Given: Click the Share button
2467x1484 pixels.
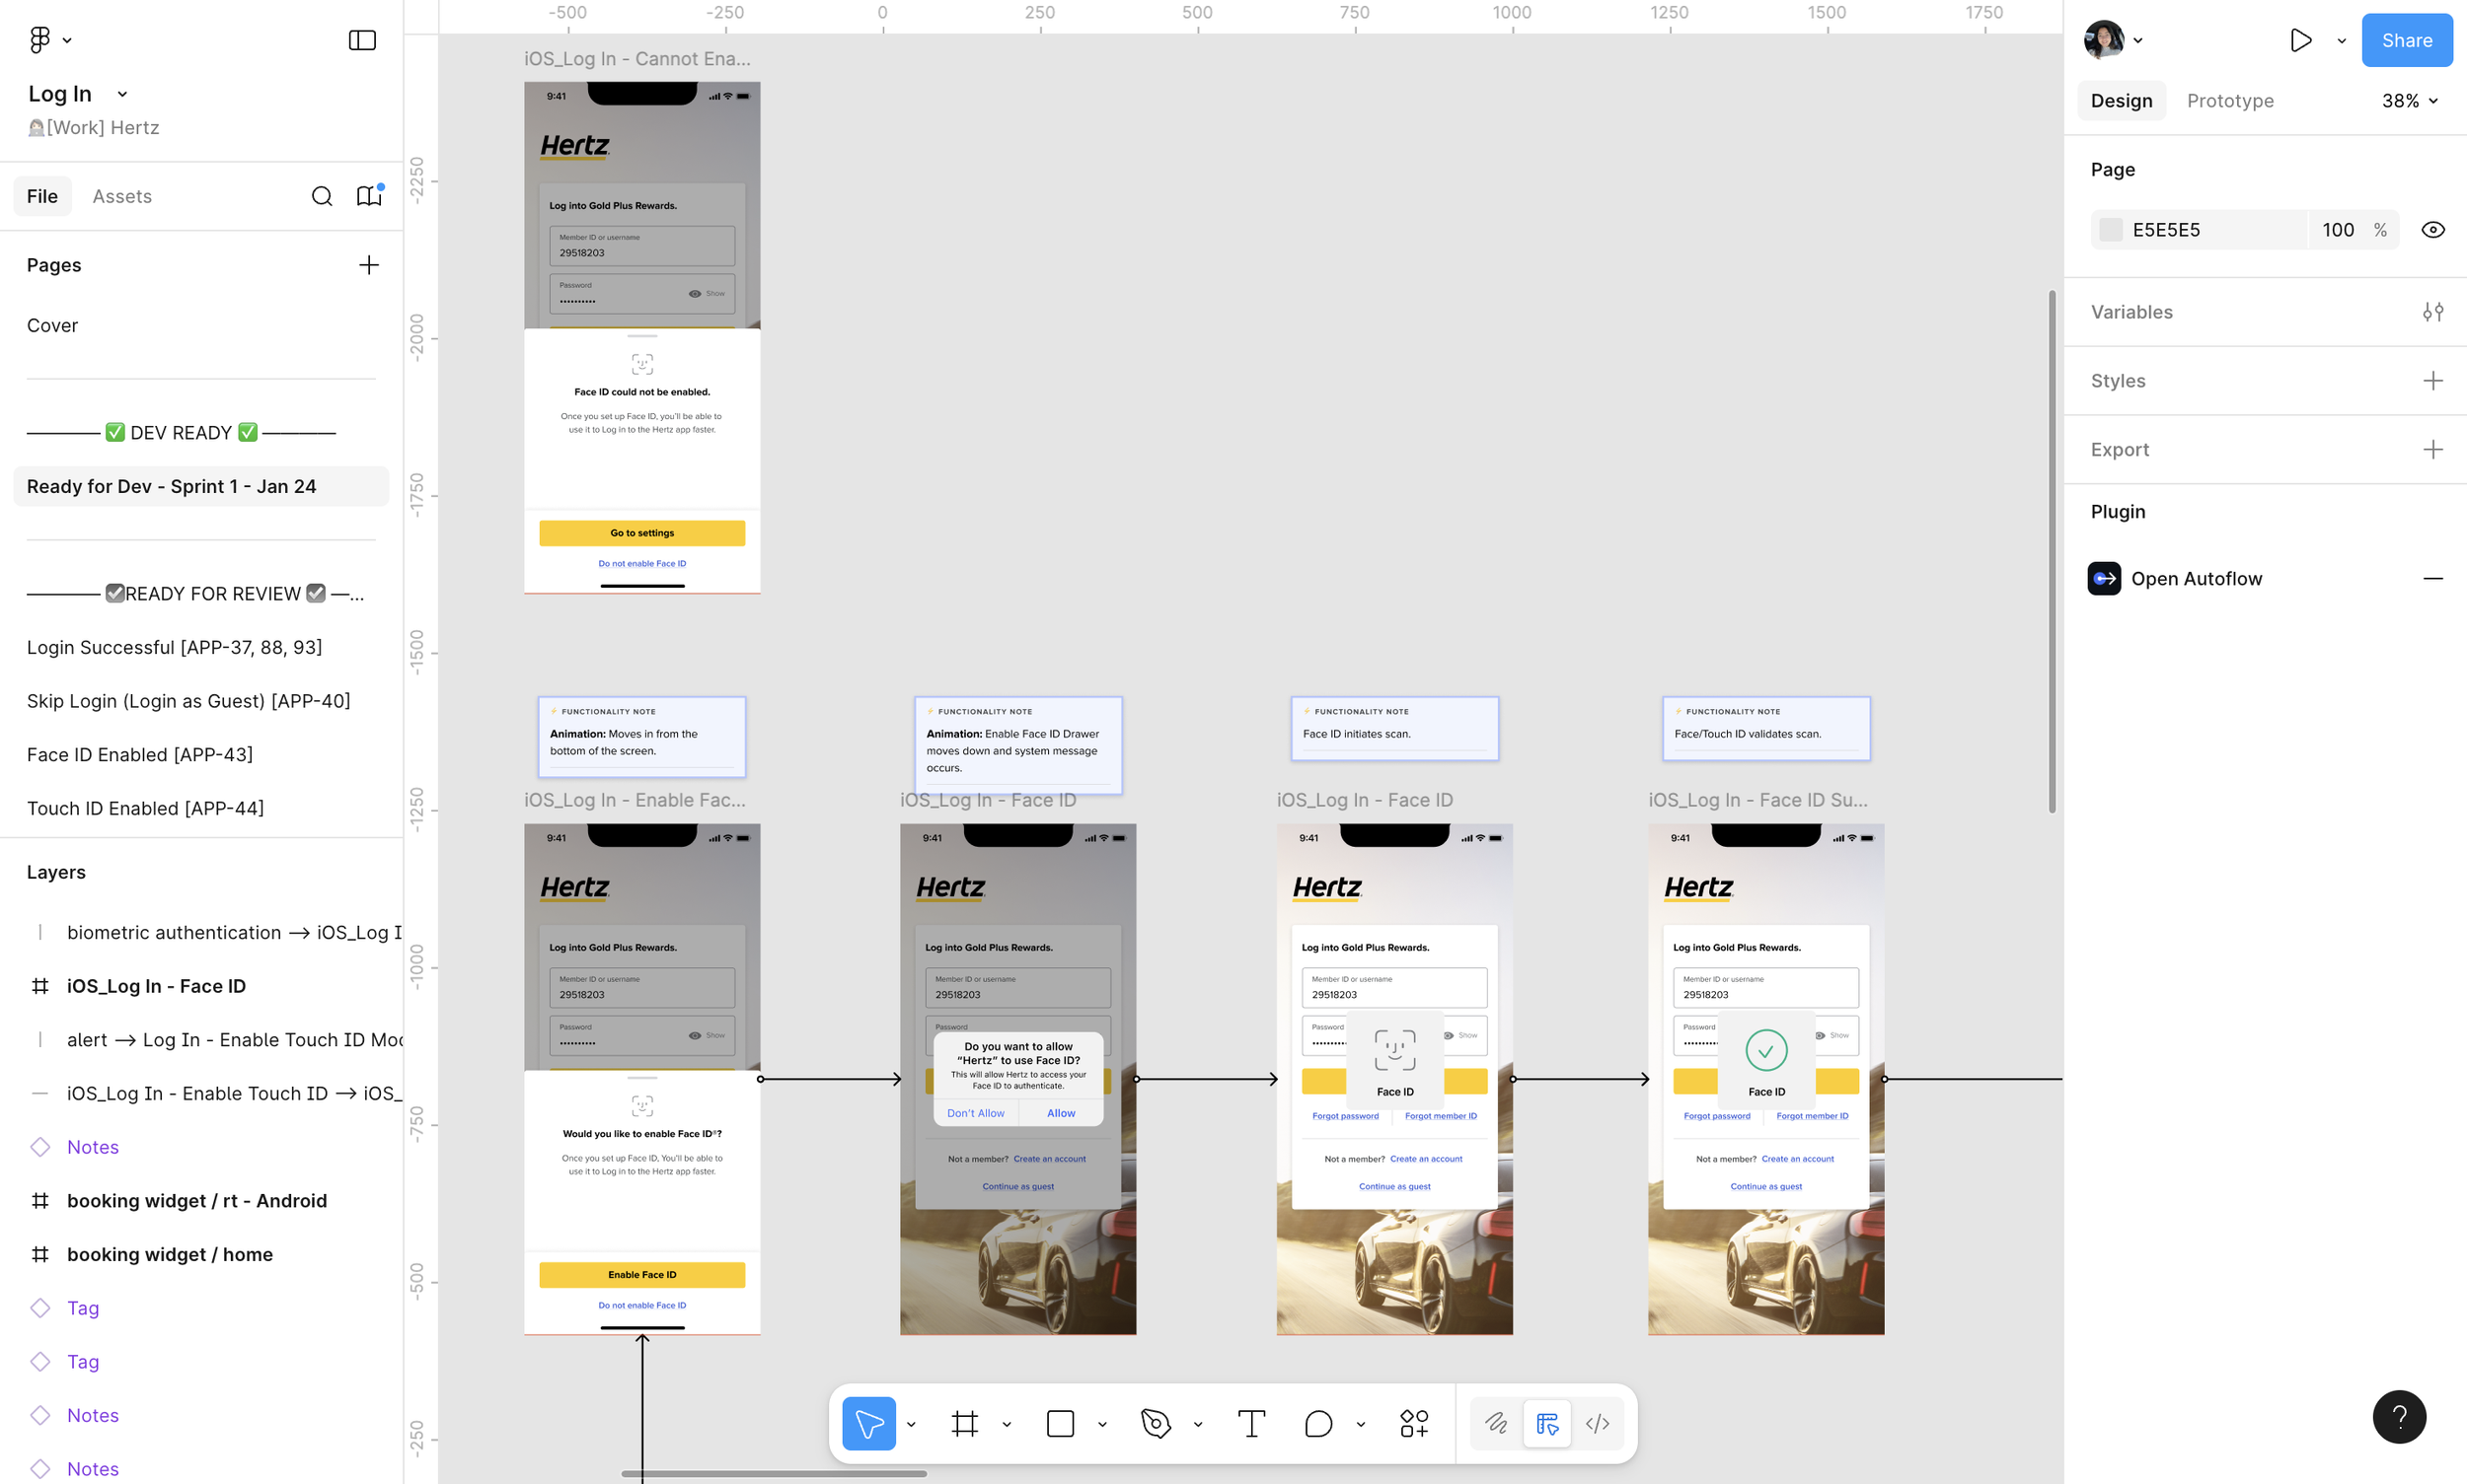Looking at the screenshot, I should coord(2406,40).
